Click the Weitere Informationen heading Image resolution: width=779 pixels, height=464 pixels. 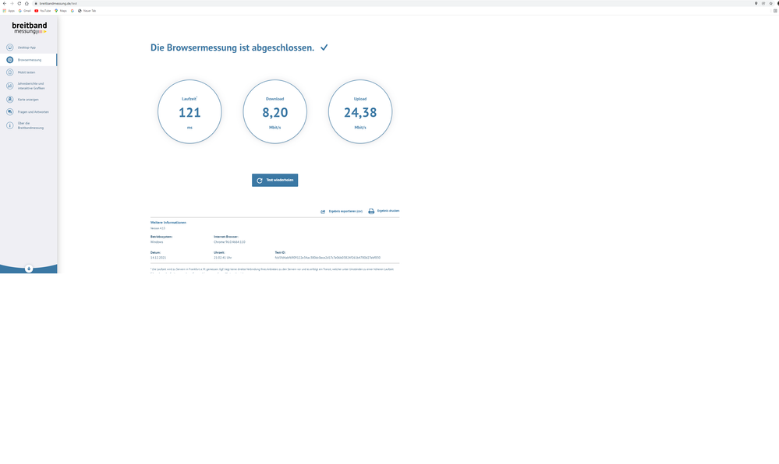point(168,223)
